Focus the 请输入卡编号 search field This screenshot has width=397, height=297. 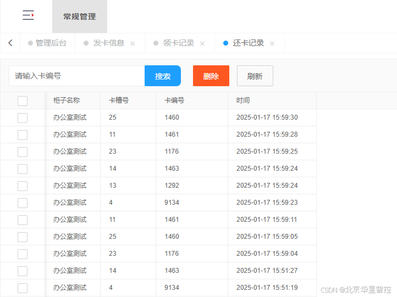(x=77, y=76)
